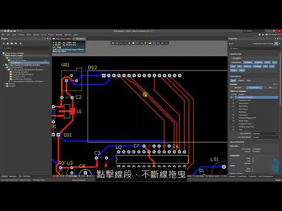Toggle Pad Vertices snapping checkbox
Screen dimensions: 282x211
pyautogui.click(x=233, y=109)
